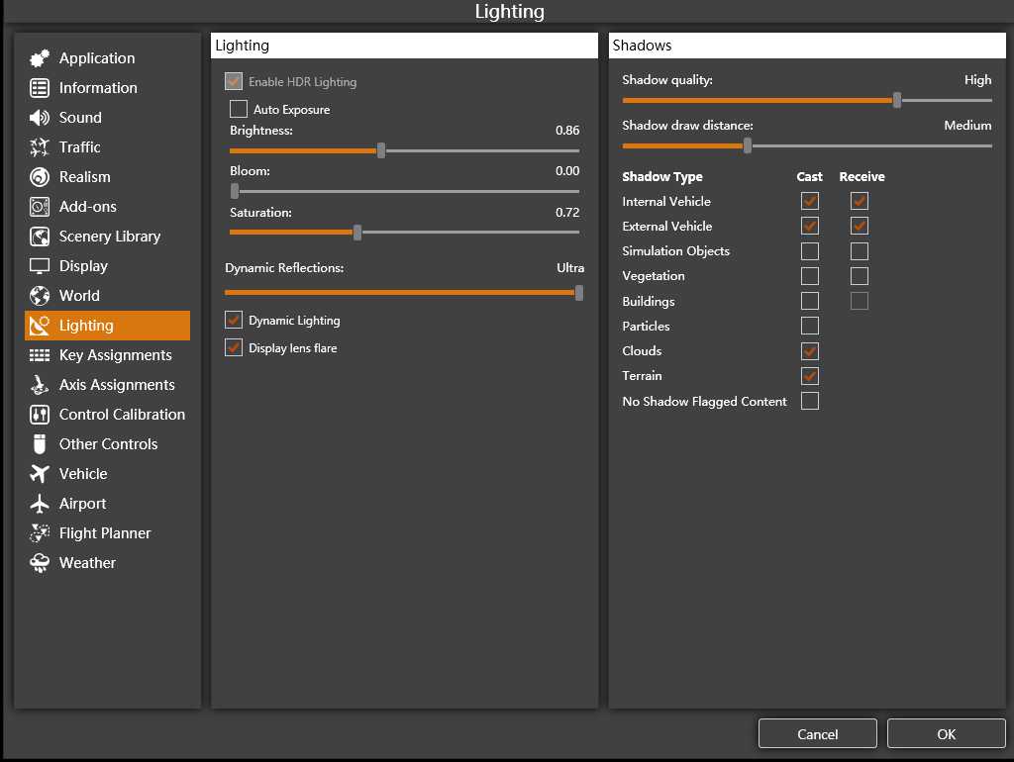Open Axis Assignments page
Screen dimensions: 1014x762
tap(107, 385)
